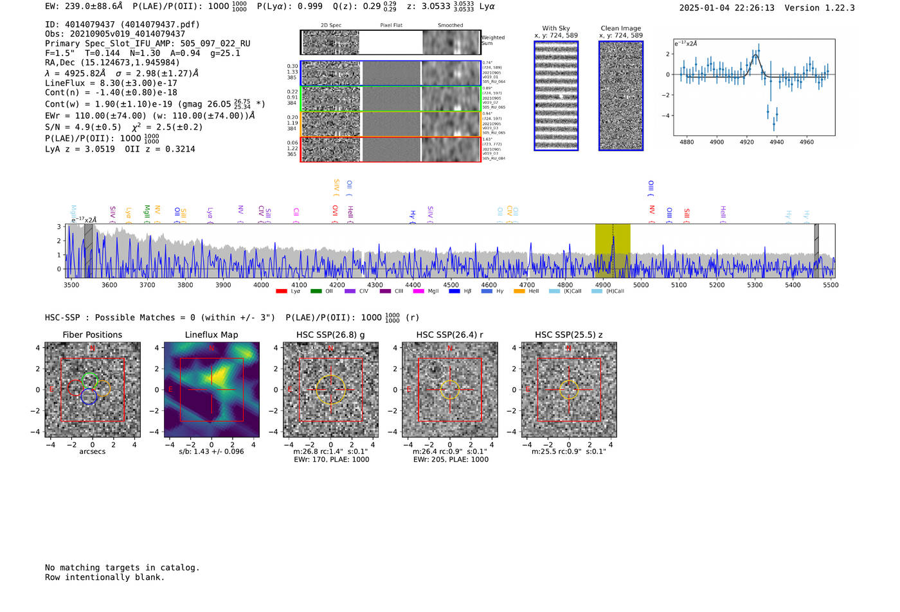
Task: Click the timestamp 2025-01-04 22:26:13
Action: [727, 8]
